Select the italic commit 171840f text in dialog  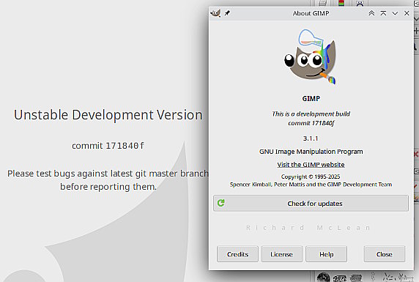click(x=311, y=123)
